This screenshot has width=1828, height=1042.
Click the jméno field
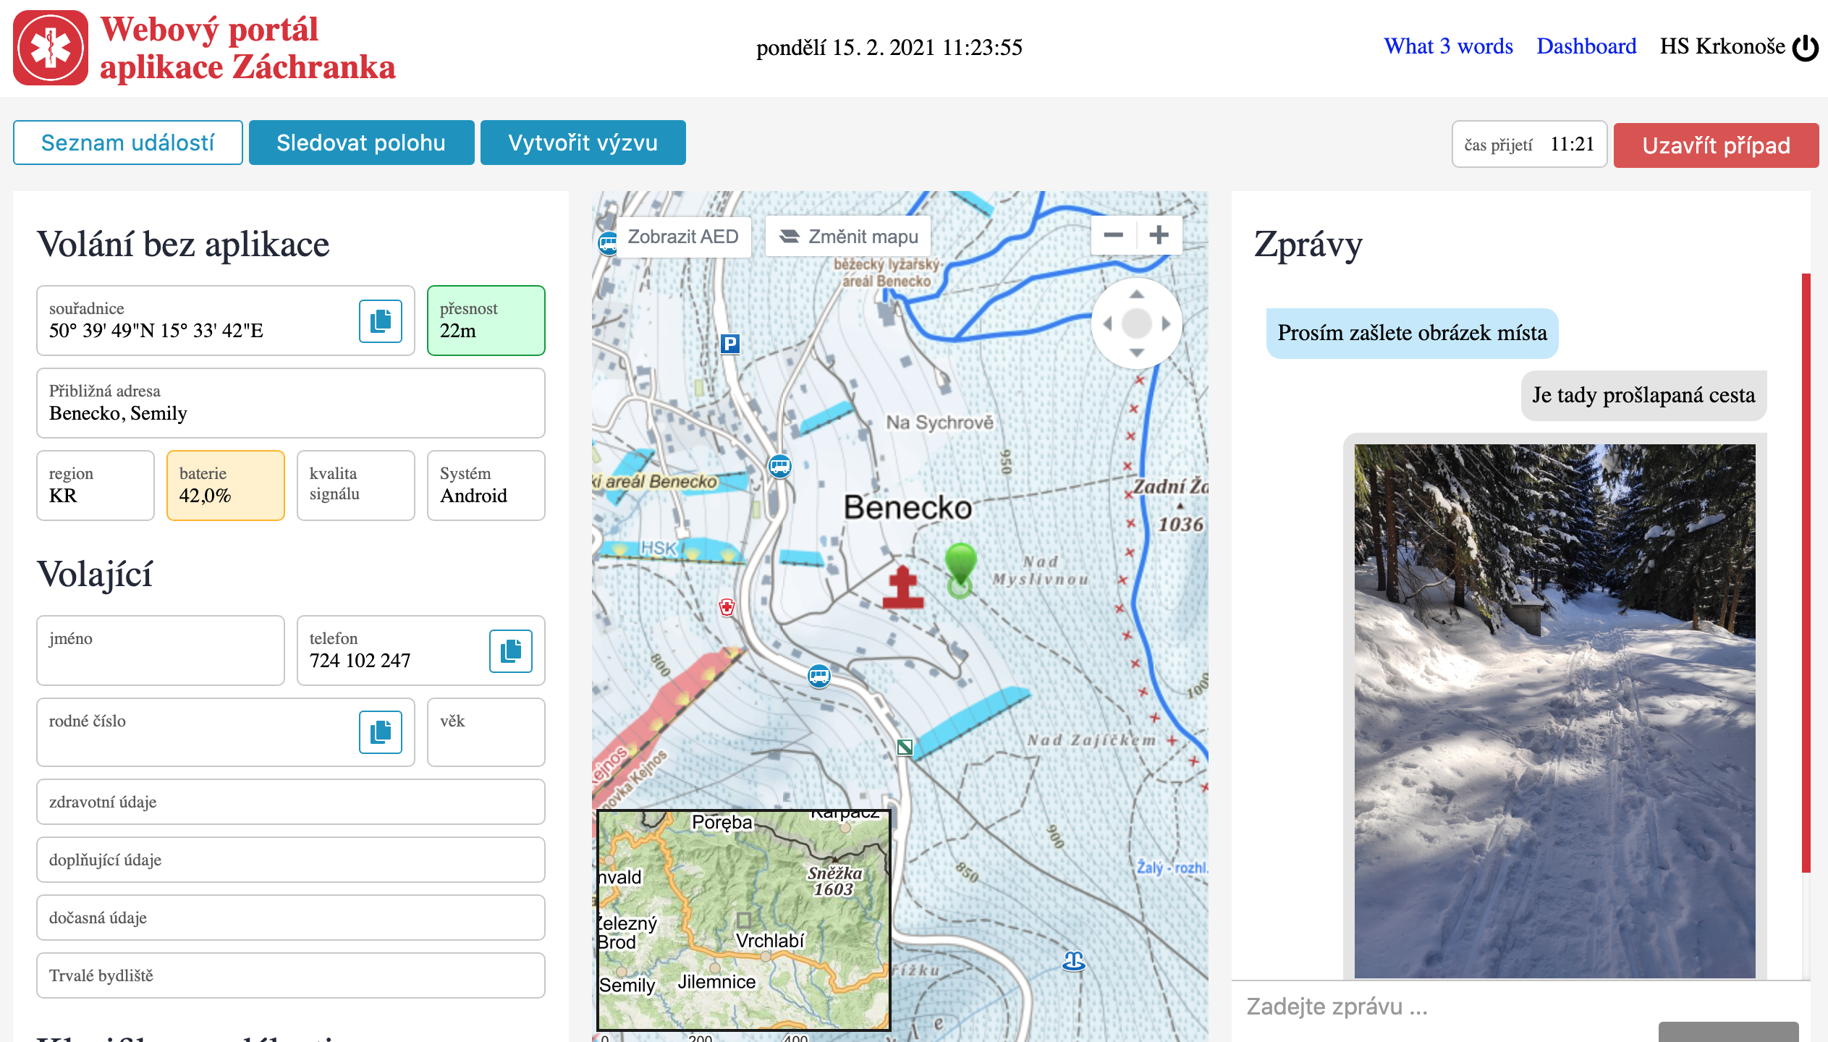click(161, 651)
